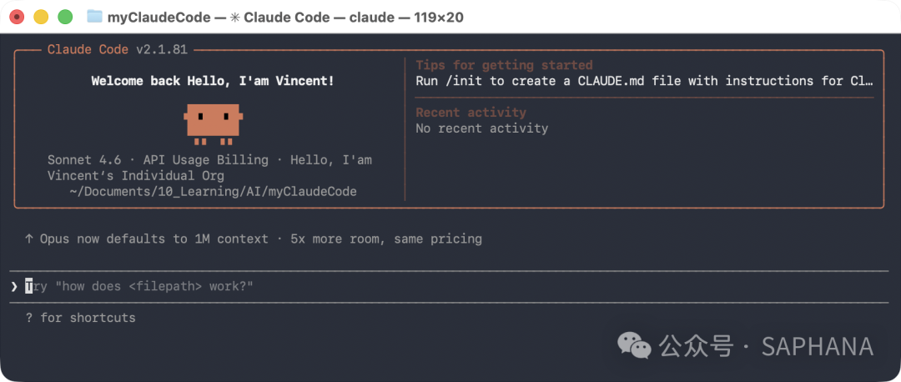This screenshot has height=382, width=901.
Task: Click the 'Run /init' tip line
Action: coord(644,81)
